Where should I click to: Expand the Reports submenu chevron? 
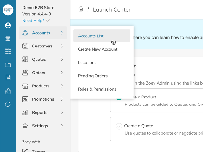tap(62, 113)
